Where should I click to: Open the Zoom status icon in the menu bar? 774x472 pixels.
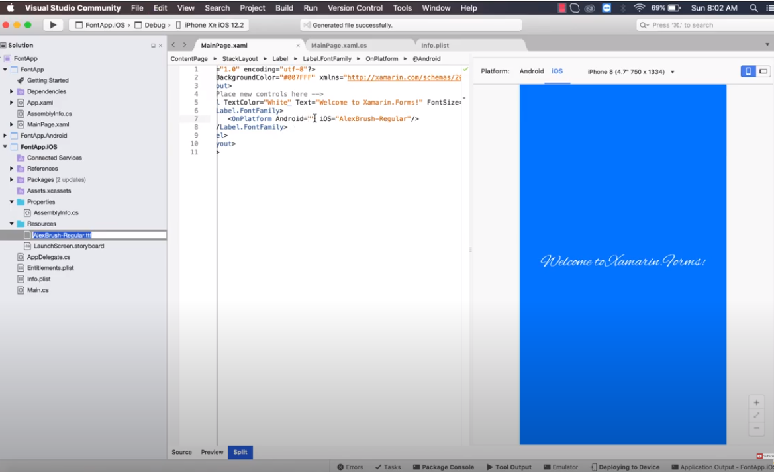pyautogui.click(x=606, y=8)
